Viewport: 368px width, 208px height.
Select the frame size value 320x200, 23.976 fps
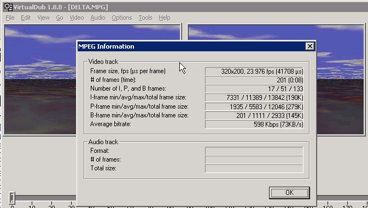[254, 72]
